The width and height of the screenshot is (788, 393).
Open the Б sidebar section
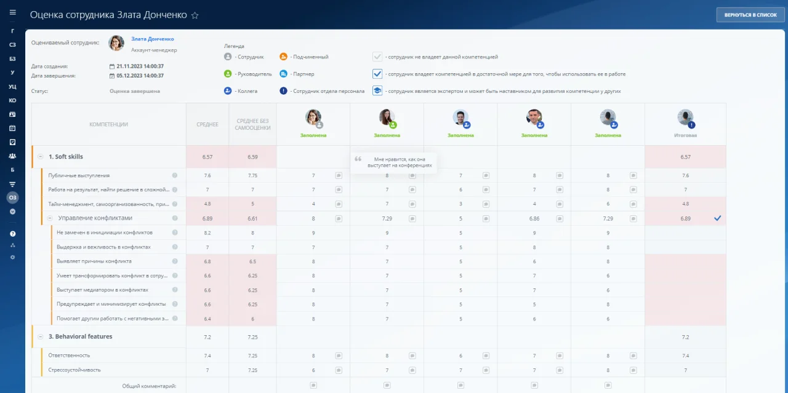(12, 170)
